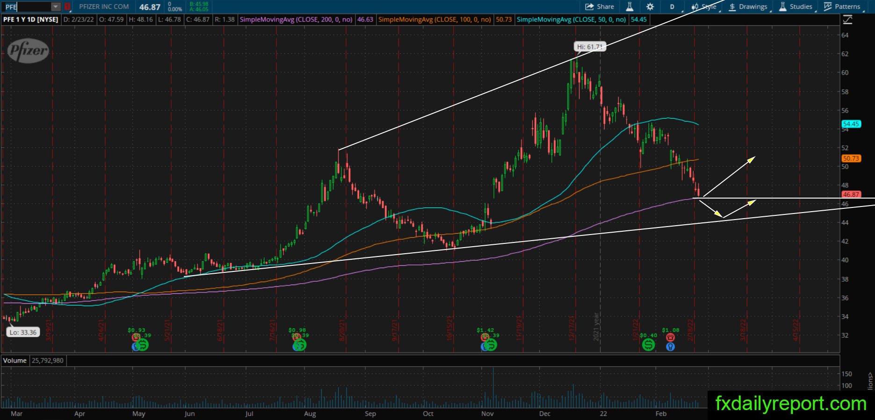Viewport: 875px width, 420px height.
Task: Click the 'L: 46.78' low value
Action: coord(170,20)
